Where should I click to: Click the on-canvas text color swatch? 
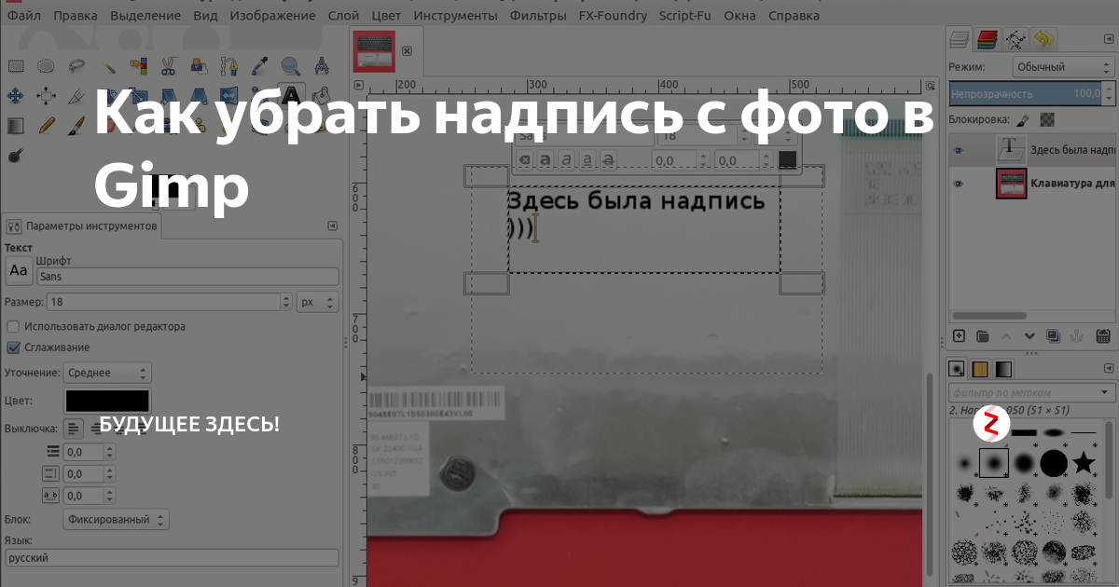(x=787, y=160)
